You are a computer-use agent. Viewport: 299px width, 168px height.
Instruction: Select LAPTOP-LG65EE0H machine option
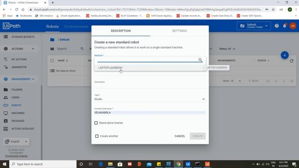149,68
